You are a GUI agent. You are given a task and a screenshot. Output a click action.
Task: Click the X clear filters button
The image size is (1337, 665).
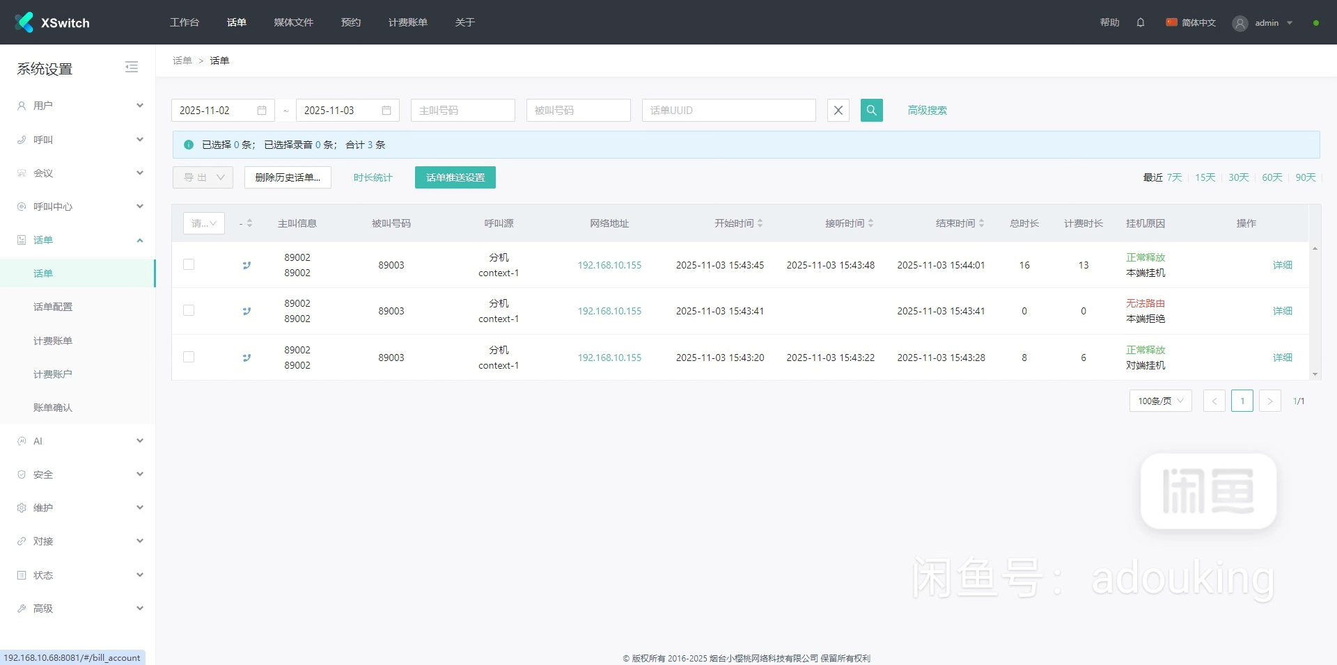[838, 110]
